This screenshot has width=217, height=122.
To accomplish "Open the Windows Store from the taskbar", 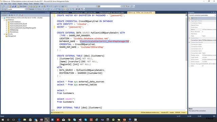I will (30, 120).
